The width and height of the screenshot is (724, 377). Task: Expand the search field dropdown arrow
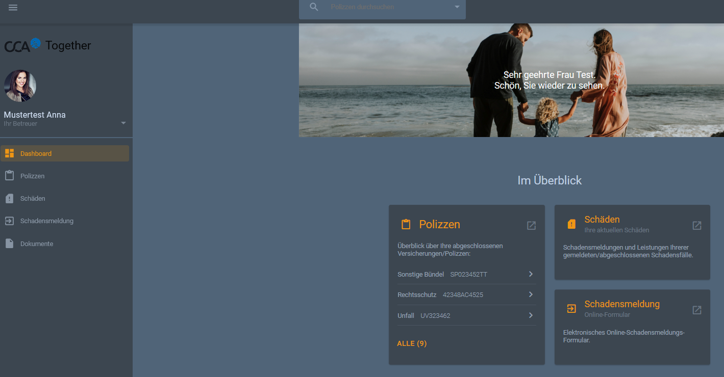[x=457, y=7]
